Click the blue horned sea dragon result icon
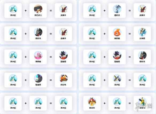The image size is (156, 114). (x=142, y=32)
